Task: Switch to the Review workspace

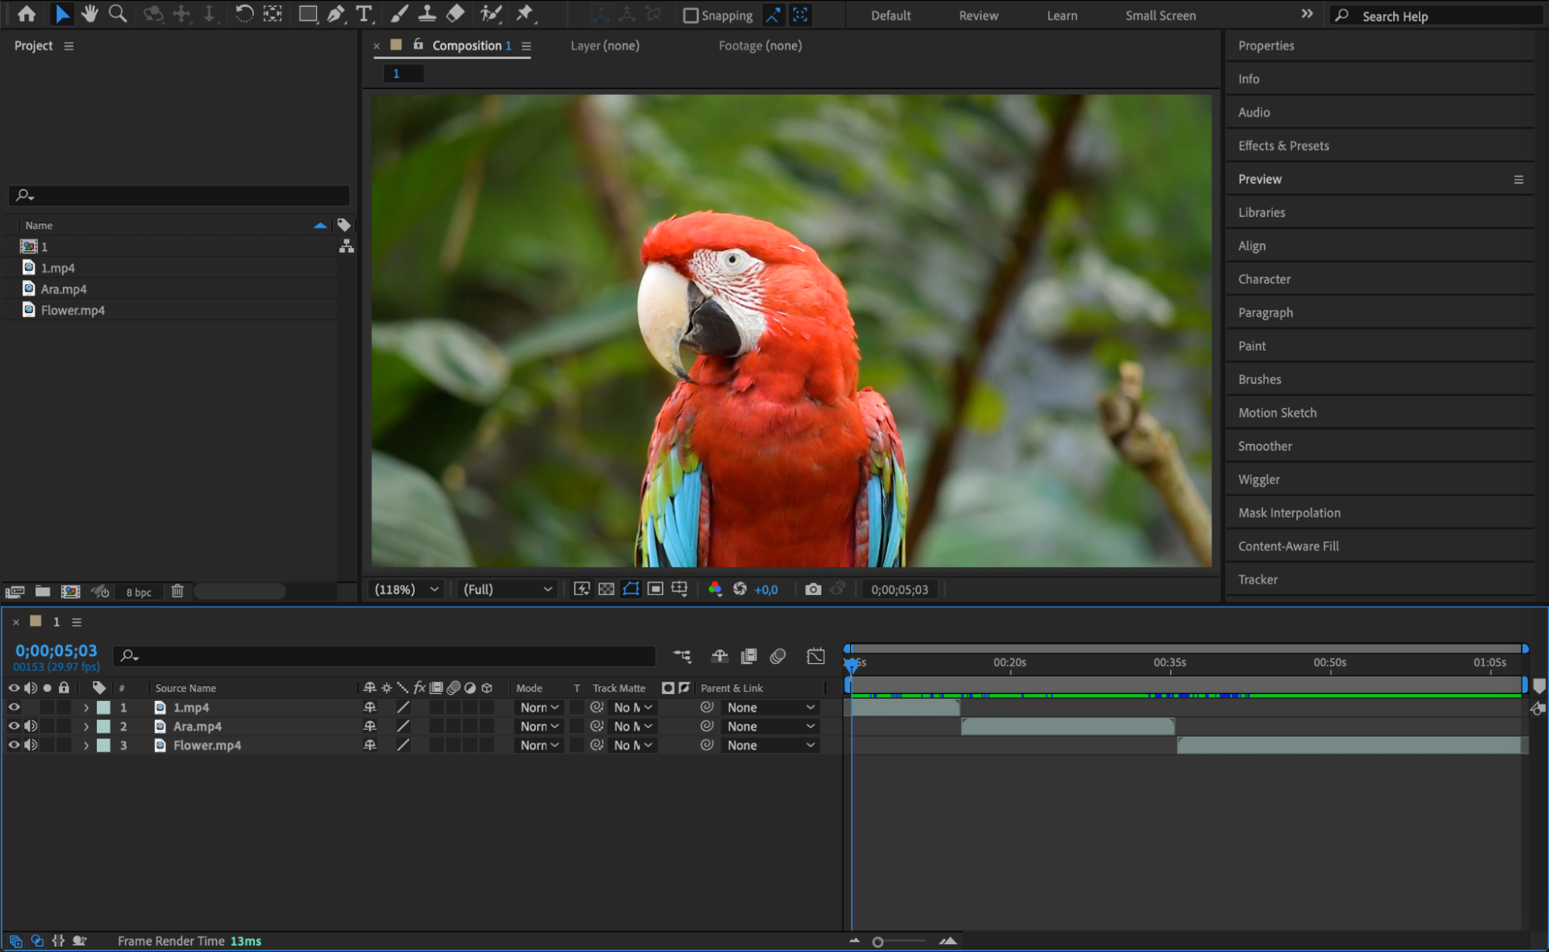Action: 978,15
